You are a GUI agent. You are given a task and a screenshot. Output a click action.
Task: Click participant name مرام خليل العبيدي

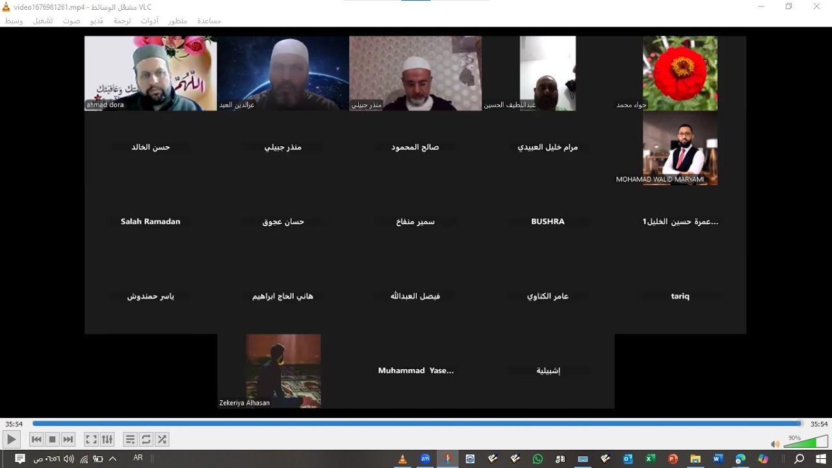548,148
